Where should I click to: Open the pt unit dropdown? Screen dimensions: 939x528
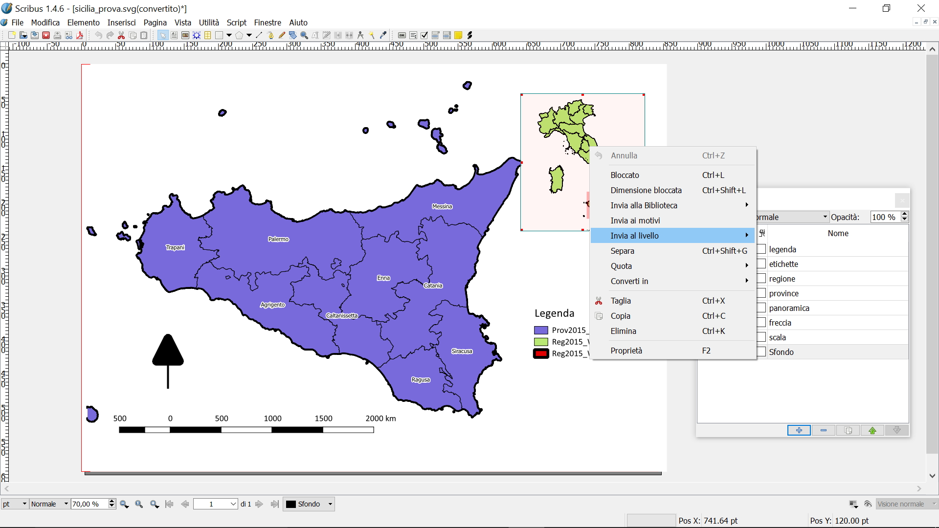pyautogui.click(x=24, y=504)
